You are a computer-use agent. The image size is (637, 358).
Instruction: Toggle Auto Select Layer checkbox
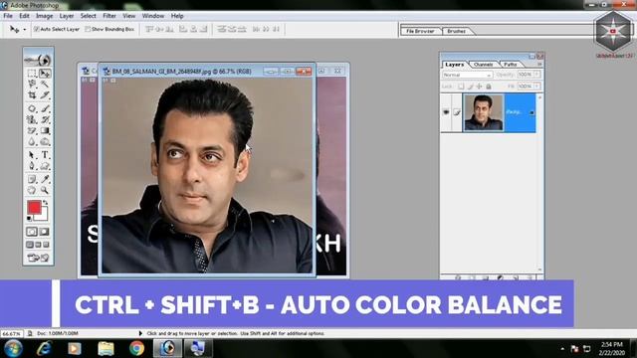(x=36, y=29)
